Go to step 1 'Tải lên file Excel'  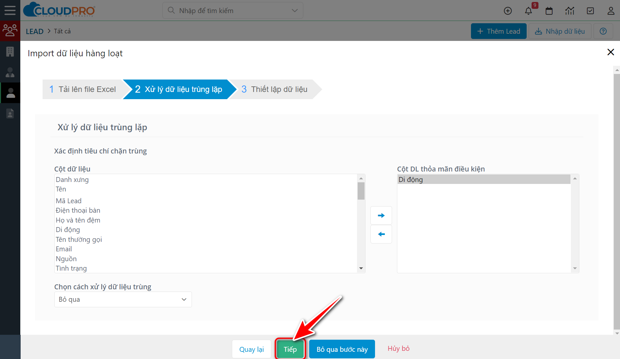pos(83,89)
